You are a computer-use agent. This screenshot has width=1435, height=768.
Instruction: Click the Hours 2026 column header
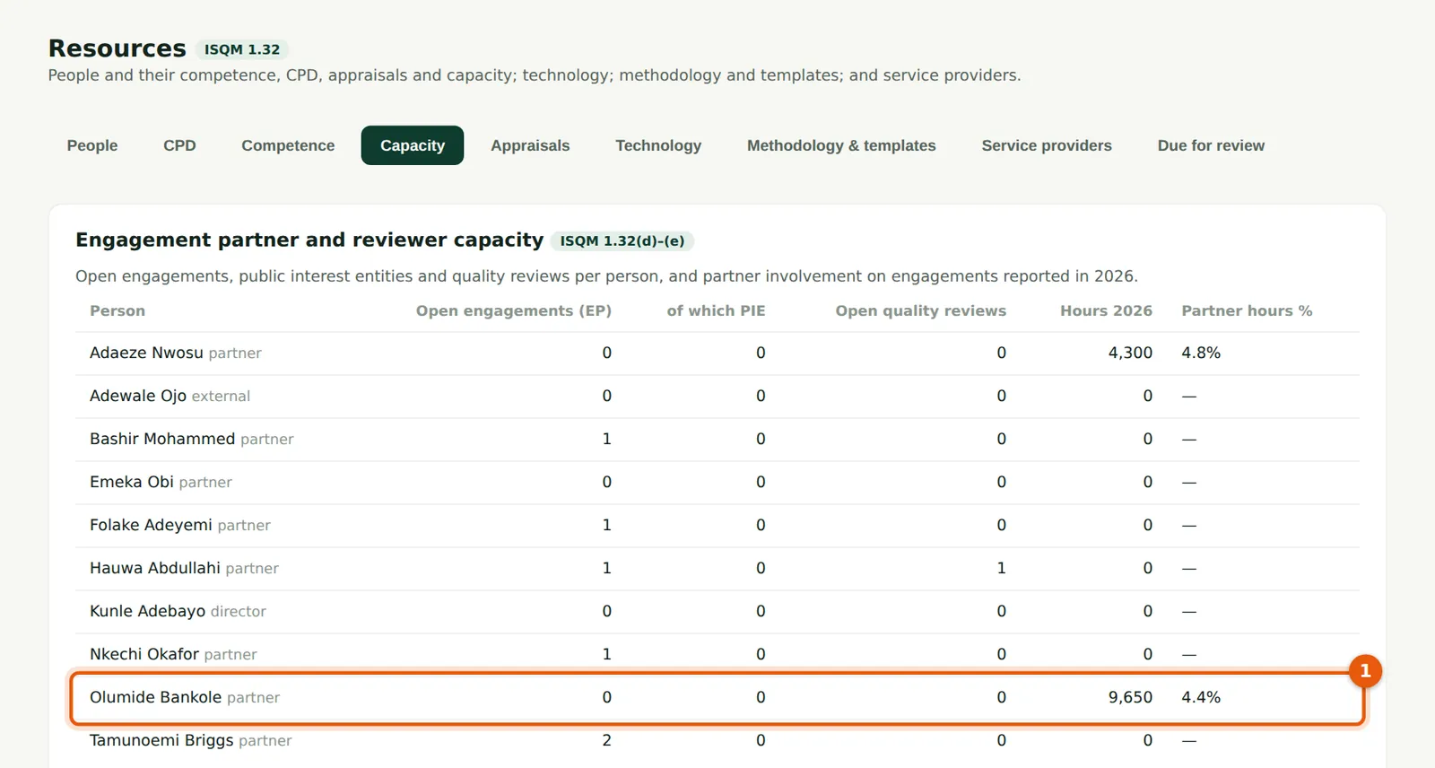(1106, 310)
